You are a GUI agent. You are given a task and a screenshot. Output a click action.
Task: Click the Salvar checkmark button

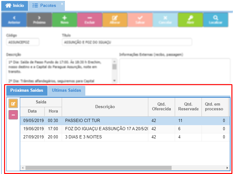click(x=140, y=20)
